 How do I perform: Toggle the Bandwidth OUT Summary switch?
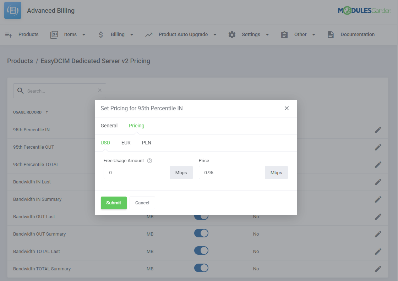tap(201, 233)
